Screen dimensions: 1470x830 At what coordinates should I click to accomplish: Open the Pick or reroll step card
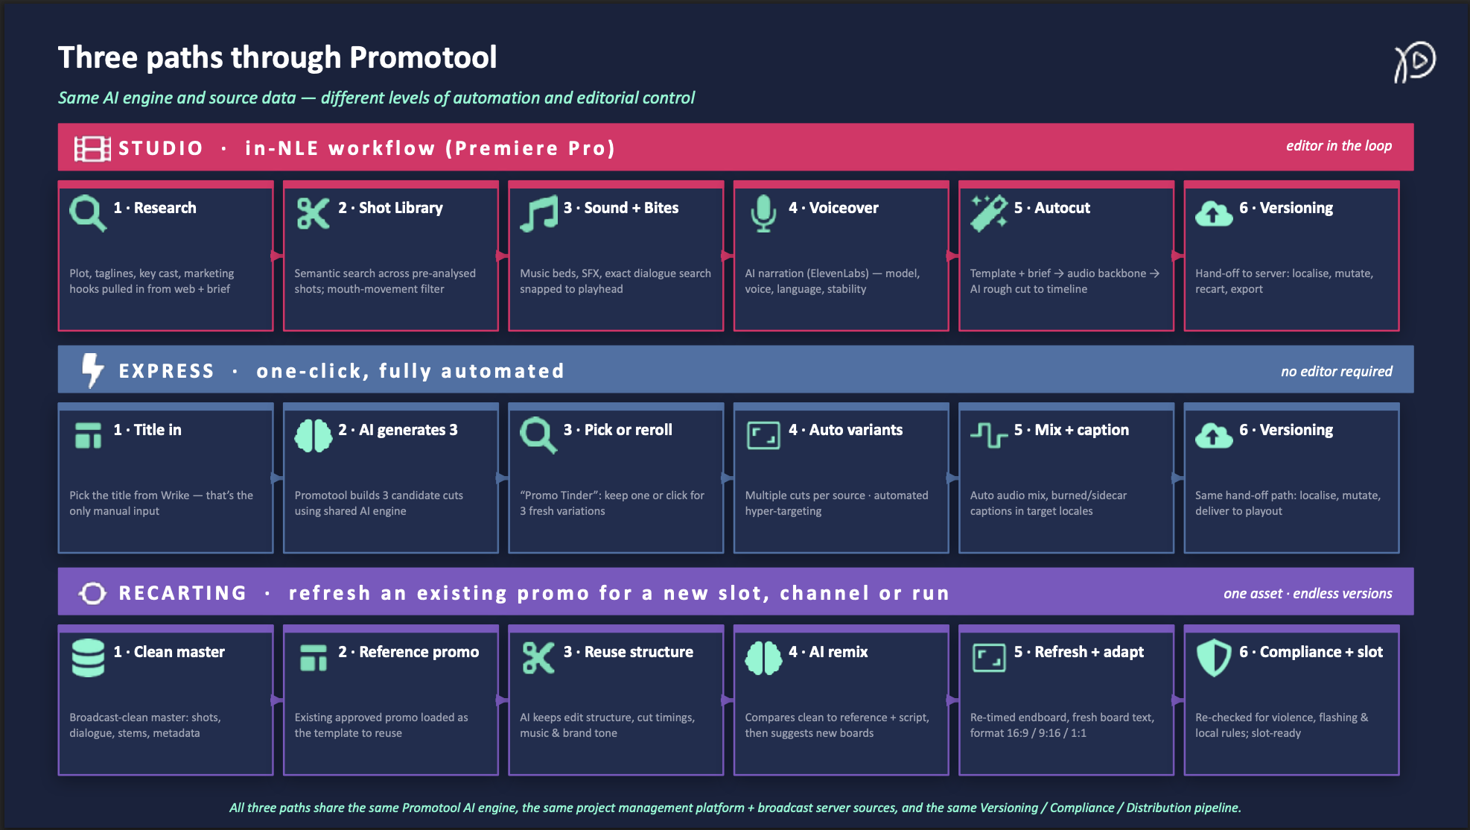point(616,478)
